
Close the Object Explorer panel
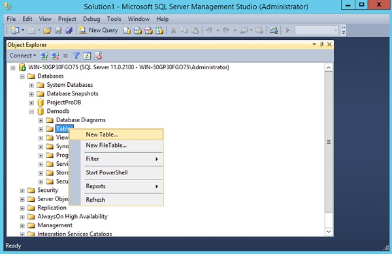coord(329,44)
